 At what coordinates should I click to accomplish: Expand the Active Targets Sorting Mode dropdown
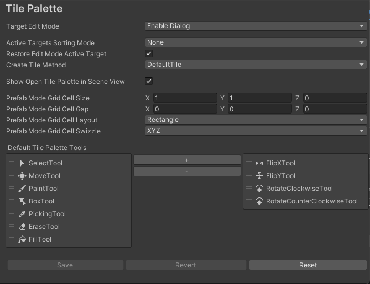pos(255,42)
